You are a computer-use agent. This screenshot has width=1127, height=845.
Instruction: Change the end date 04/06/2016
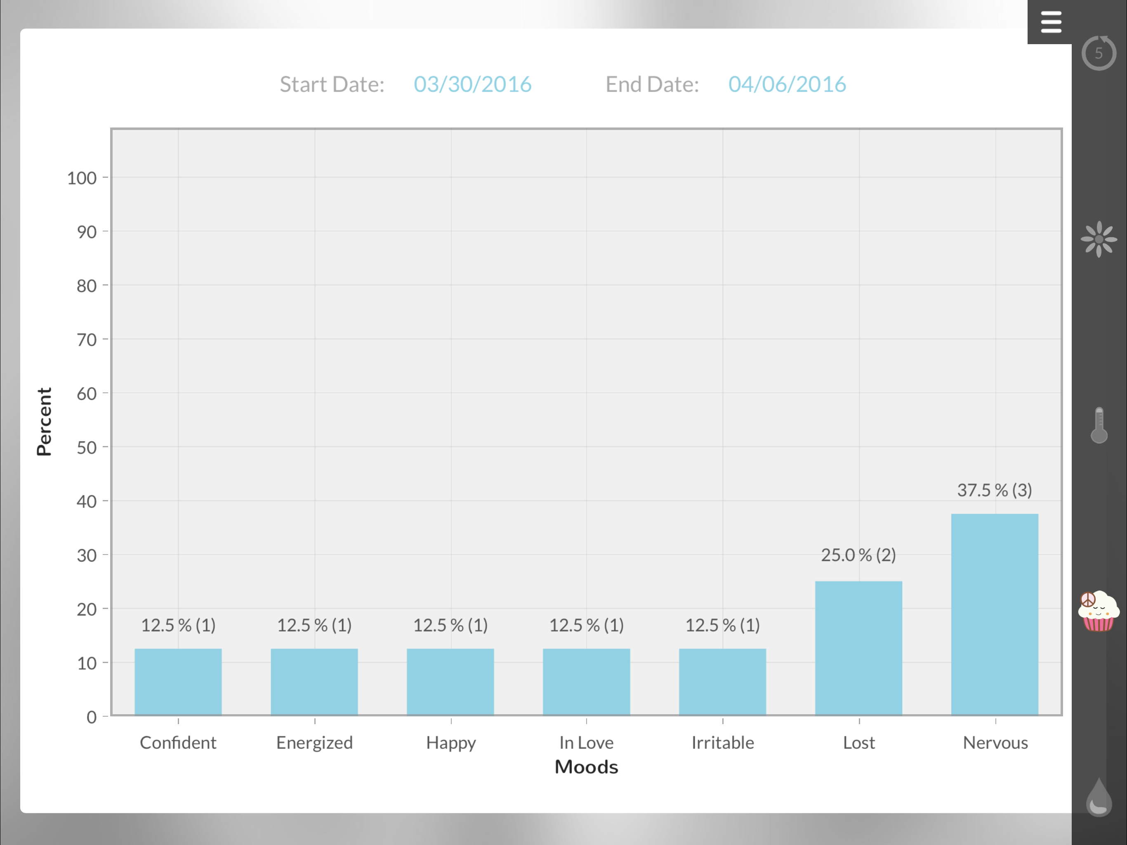pos(787,84)
